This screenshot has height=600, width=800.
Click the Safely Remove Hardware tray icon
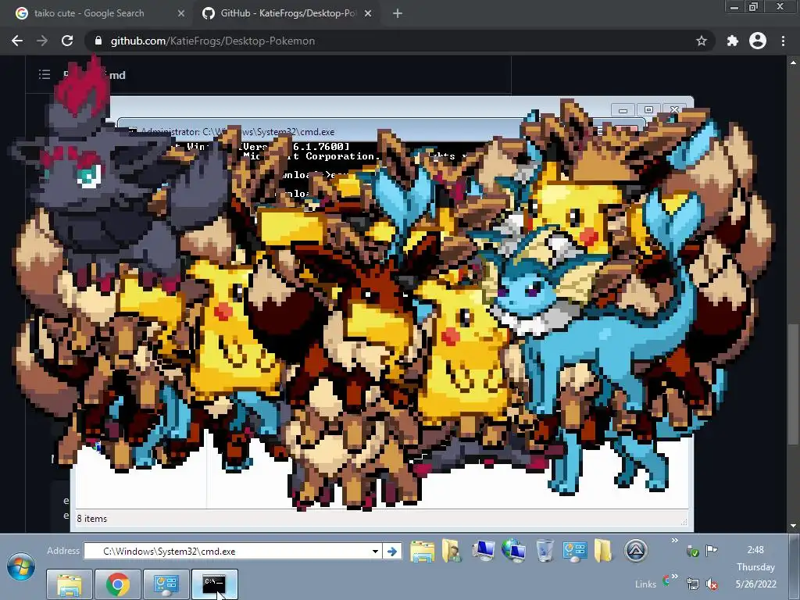click(x=693, y=551)
